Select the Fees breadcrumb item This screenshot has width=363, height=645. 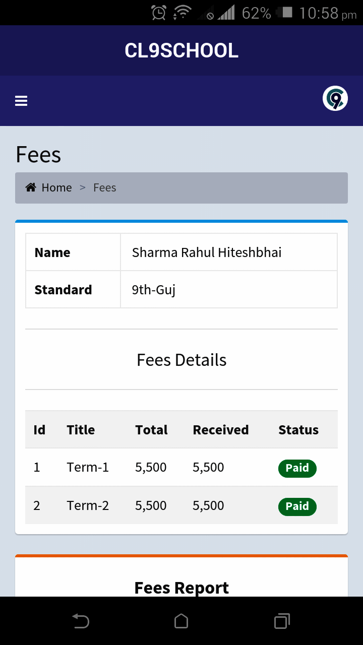pos(105,187)
